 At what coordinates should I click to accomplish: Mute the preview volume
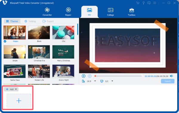[x=172, y=76]
